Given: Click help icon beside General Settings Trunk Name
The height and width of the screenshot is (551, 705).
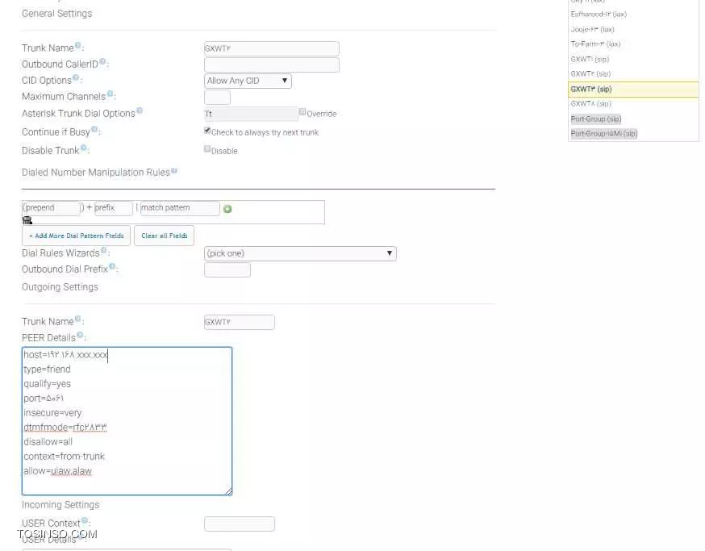Looking at the screenshot, I should point(77,45).
